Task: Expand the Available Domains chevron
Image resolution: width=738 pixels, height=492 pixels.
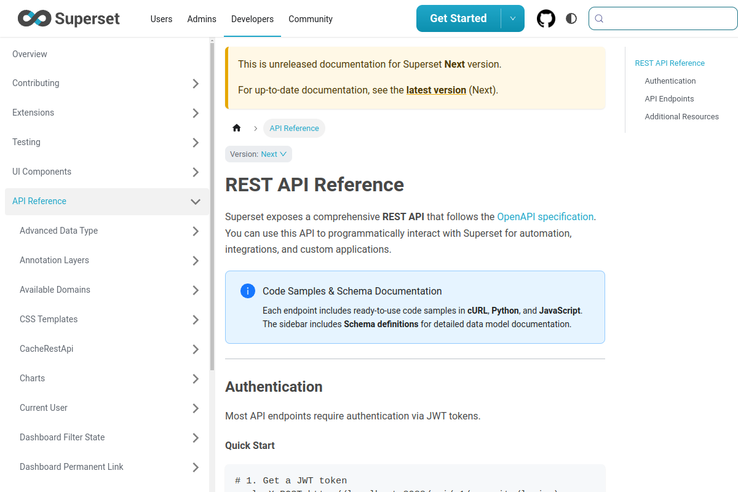Action: click(196, 290)
